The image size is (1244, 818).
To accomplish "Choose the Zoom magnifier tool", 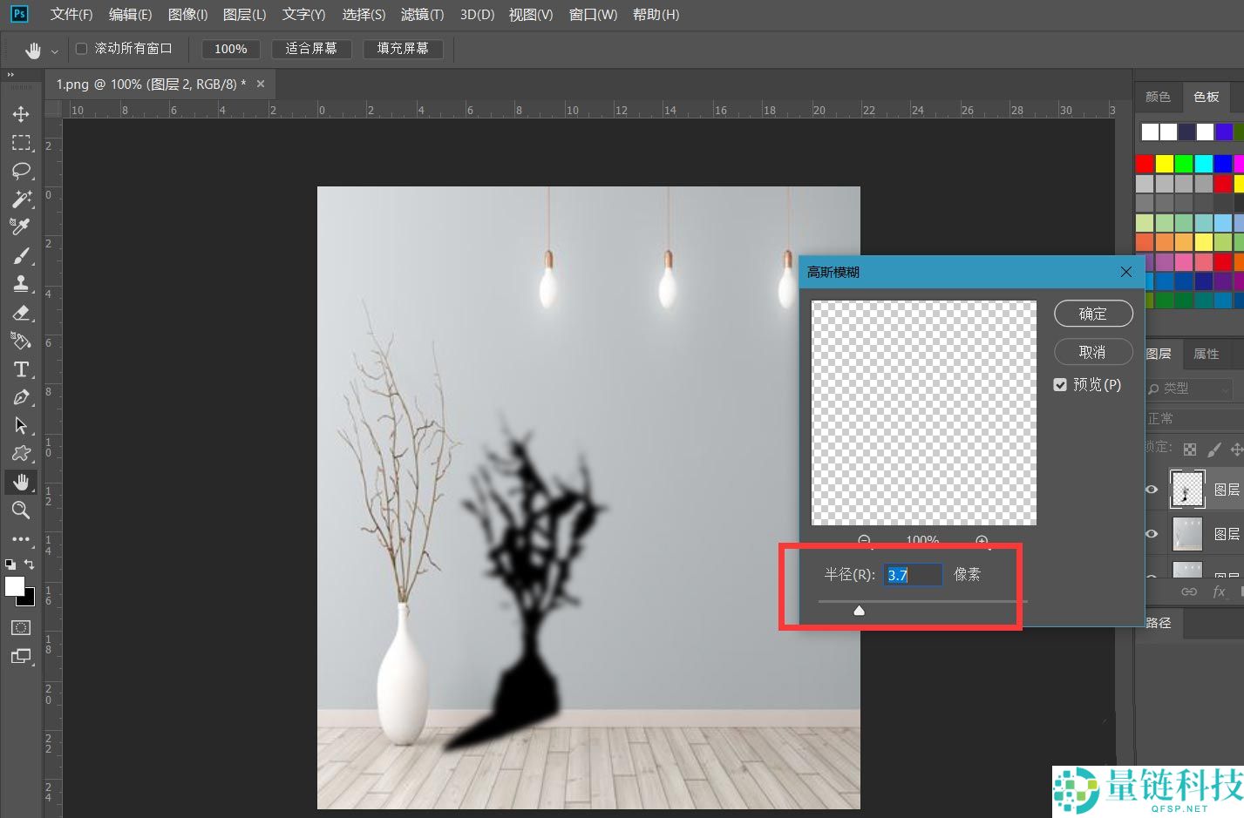I will [21, 510].
